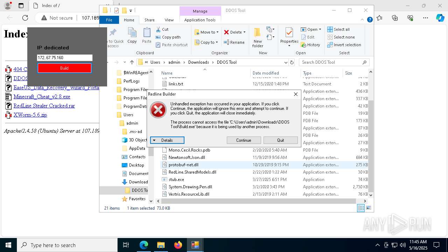
Task: Click the Up one level arrow
Action: click(x=132, y=62)
